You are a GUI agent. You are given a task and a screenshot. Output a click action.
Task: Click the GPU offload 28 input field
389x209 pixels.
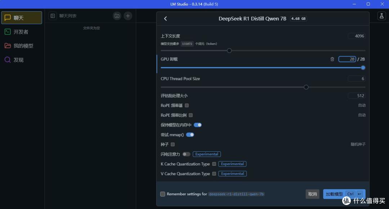[347, 59]
